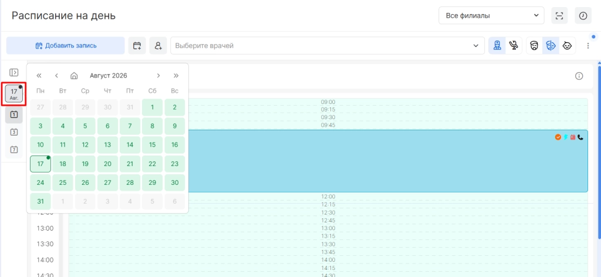The width and height of the screenshot is (601, 277).
Task: Go to next month with single right arrow
Action: pyautogui.click(x=158, y=76)
